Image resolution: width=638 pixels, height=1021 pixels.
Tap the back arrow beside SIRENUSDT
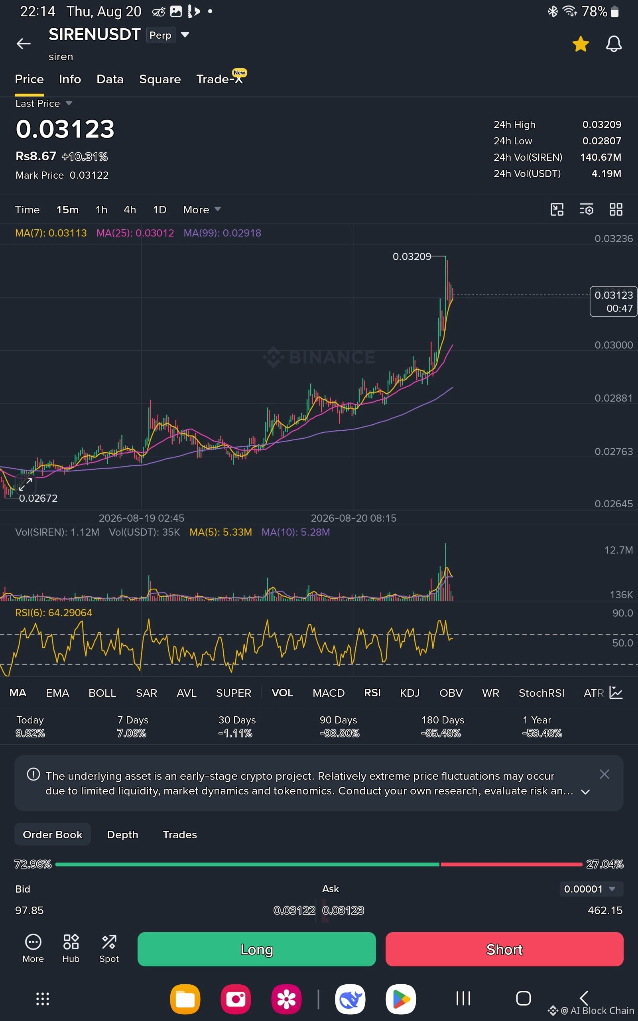click(x=24, y=43)
